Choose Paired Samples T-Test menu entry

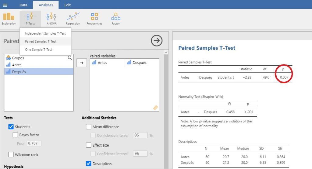pos(41,41)
